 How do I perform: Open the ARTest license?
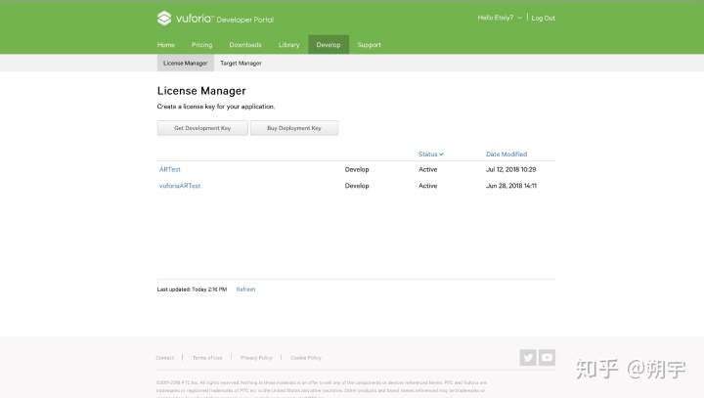pyautogui.click(x=170, y=169)
